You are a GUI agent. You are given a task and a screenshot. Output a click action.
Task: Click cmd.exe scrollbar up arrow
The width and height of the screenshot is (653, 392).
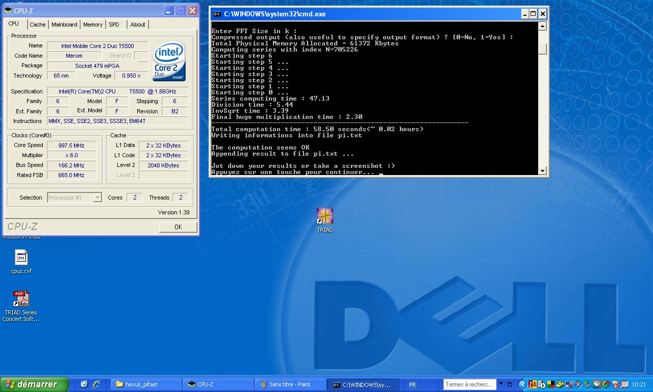(542, 26)
